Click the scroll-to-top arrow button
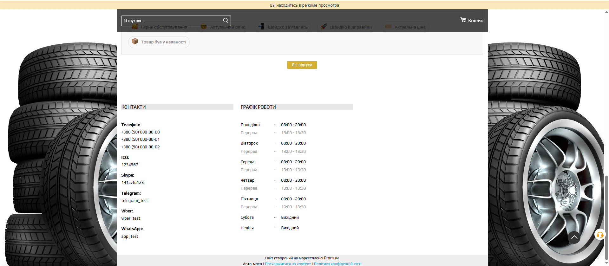 [574, 237]
